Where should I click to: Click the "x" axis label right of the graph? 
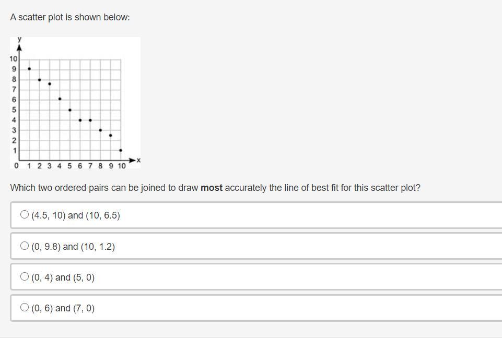click(x=138, y=161)
